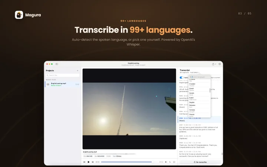Viewport: 267px width, 167px height.
Task: Mute audio with the speaker icon
Action: [x=166, y=162]
